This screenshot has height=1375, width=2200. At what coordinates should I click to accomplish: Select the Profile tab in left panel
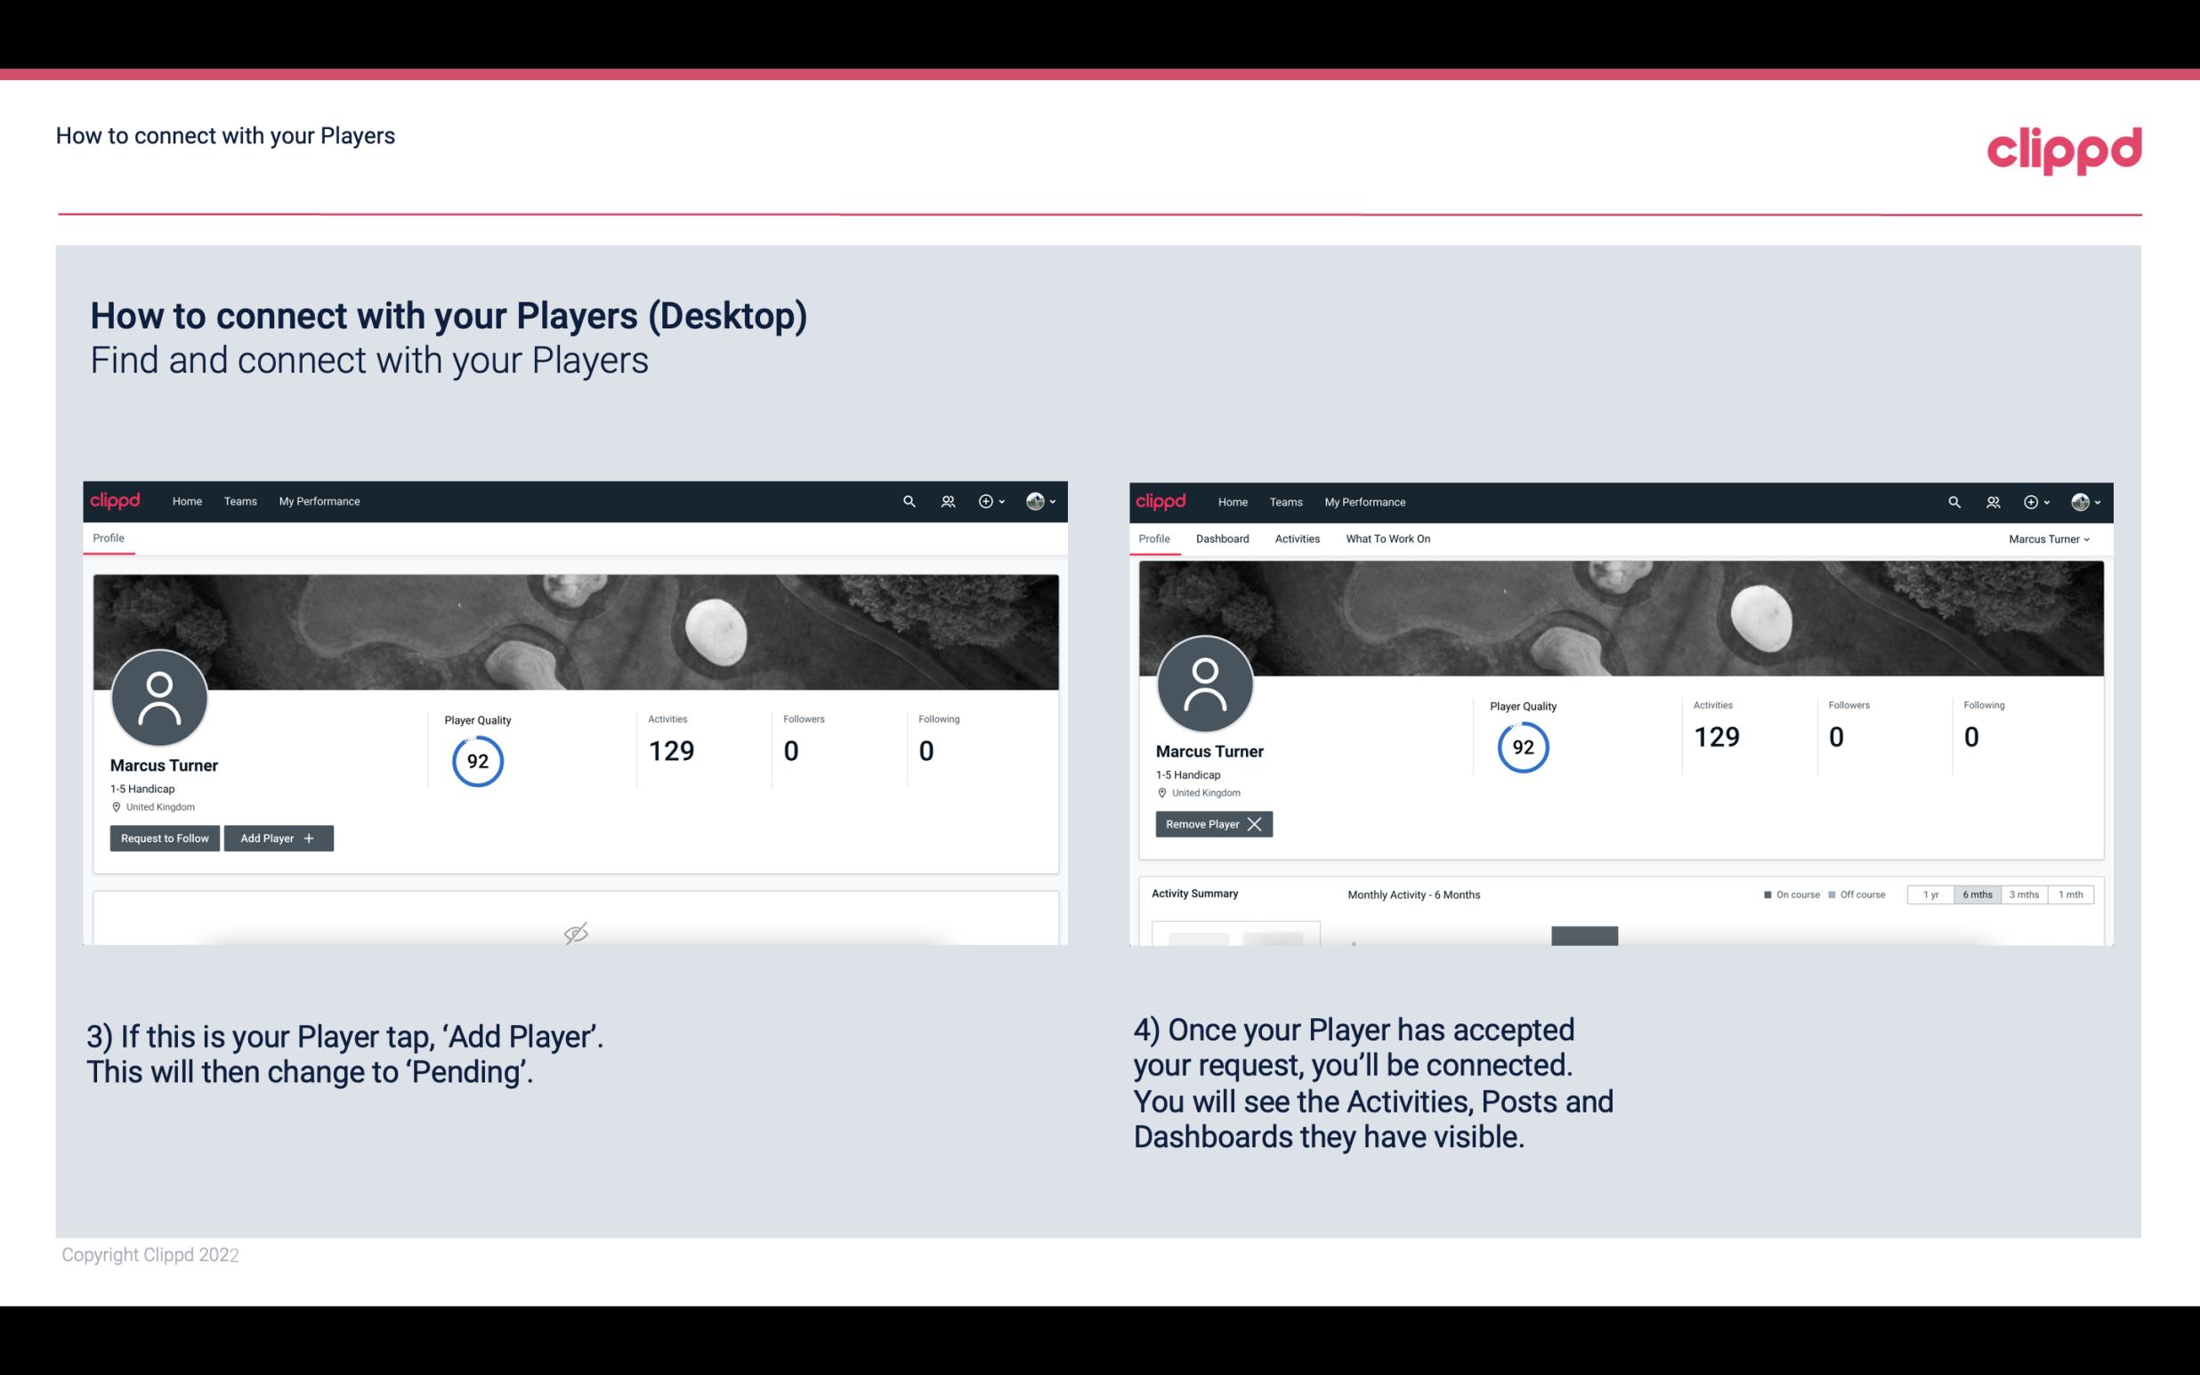coord(108,538)
